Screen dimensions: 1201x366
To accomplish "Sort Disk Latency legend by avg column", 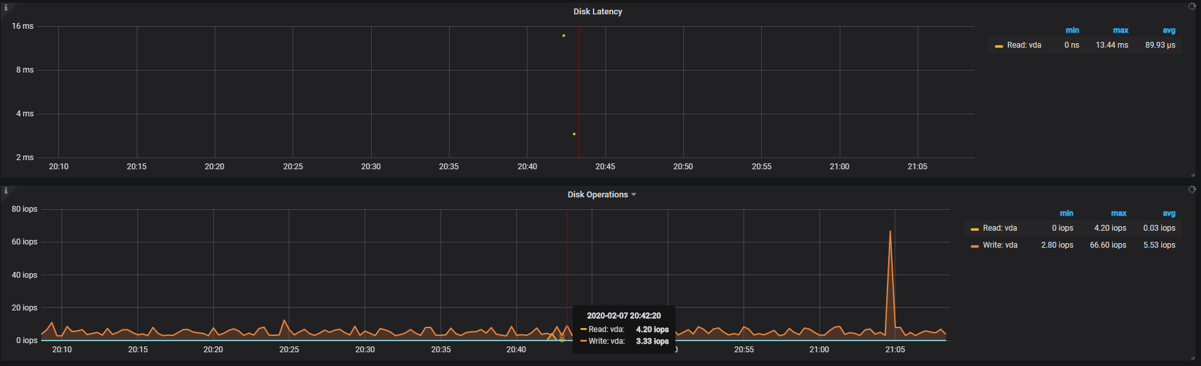I will tap(1169, 30).
